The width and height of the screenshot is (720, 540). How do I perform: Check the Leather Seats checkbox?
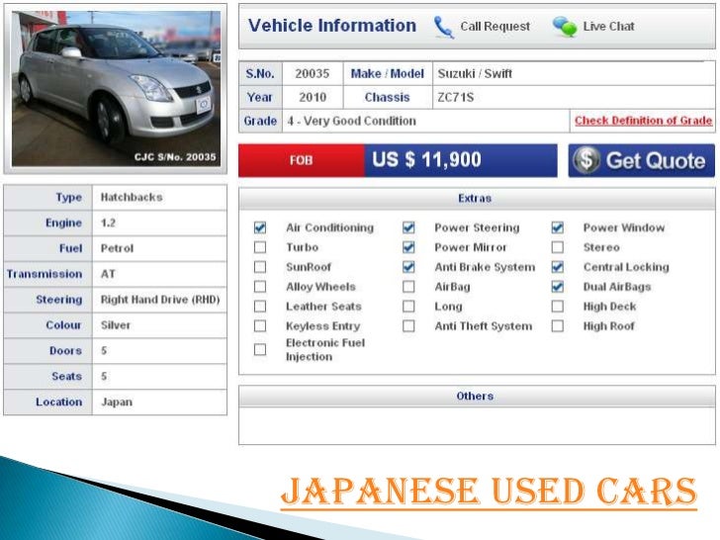260,307
